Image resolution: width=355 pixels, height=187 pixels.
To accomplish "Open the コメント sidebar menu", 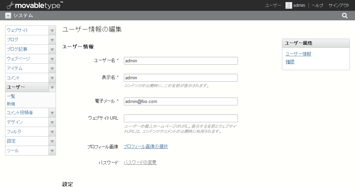I will pyautogui.click(x=27, y=78).
